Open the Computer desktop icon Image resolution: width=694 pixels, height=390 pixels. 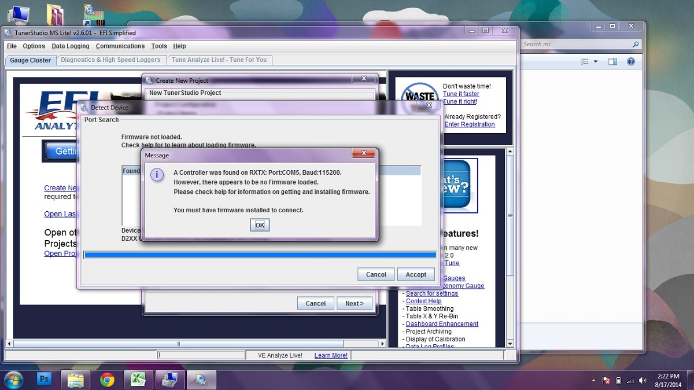(19, 14)
